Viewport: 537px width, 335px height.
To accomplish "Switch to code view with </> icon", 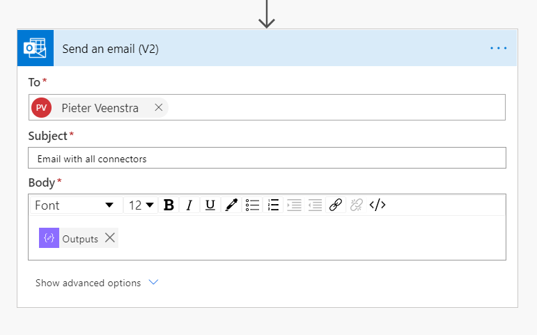I will tap(378, 205).
